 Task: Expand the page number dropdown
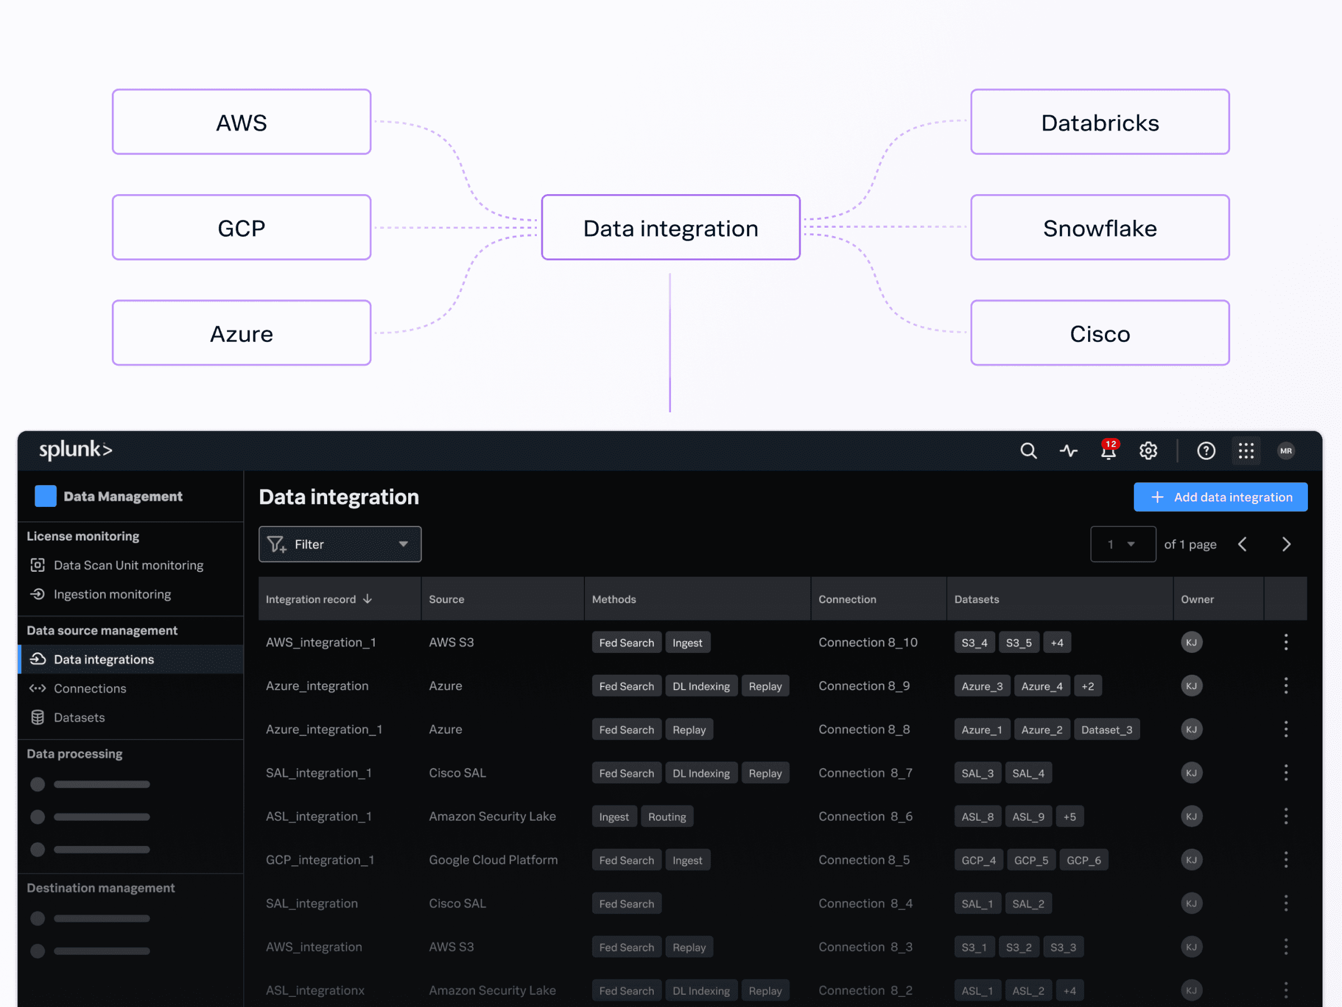point(1122,544)
